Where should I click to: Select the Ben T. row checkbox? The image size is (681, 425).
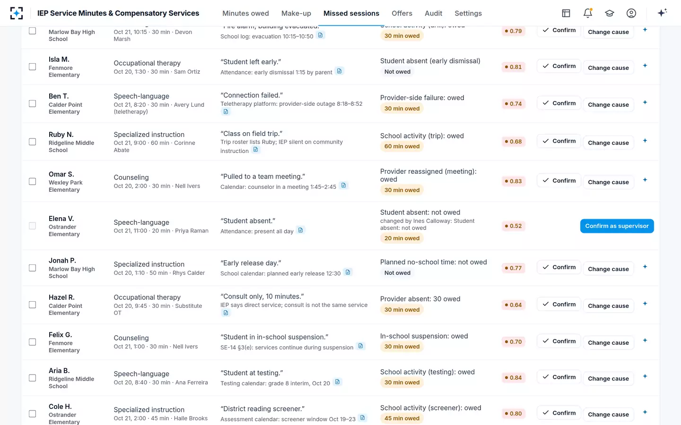pyautogui.click(x=33, y=103)
